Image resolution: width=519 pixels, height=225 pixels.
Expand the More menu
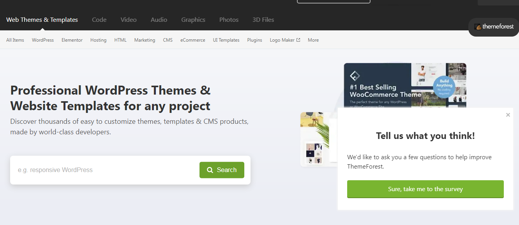click(313, 40)
